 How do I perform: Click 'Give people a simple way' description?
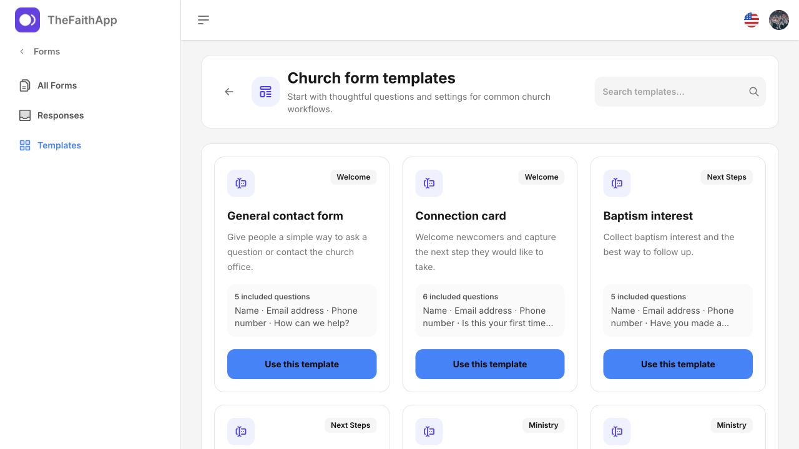point(297,252)
